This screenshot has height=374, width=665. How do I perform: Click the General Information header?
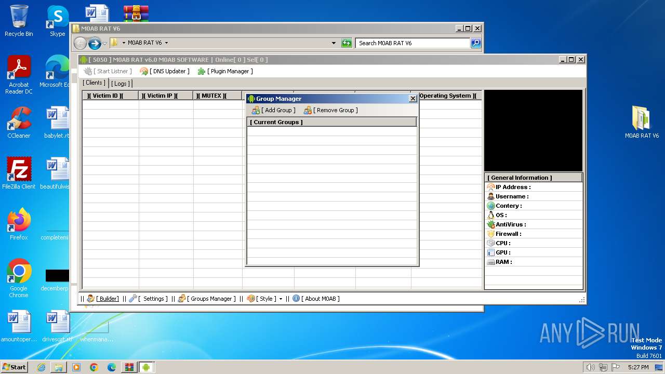click(534, 178)
